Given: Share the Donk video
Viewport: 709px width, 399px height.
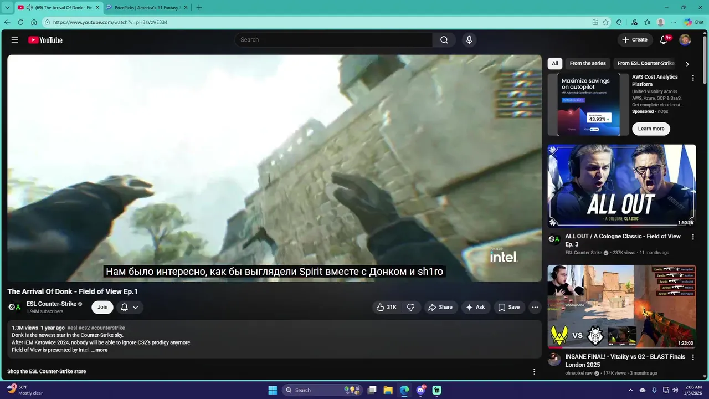Looking at the screenshot, I should click(440, 307).
